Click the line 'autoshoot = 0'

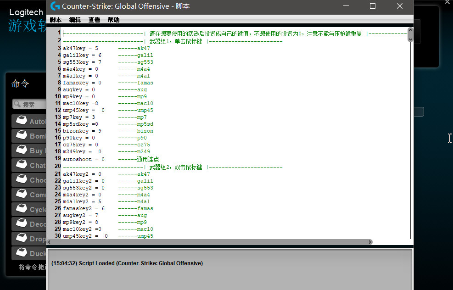84,159
